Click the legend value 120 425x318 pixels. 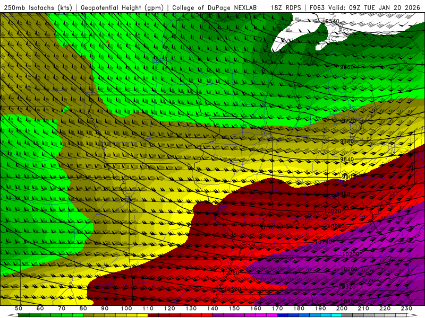[x=169, y=308]
